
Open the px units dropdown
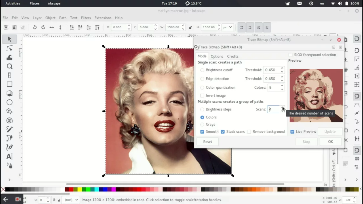point(227,27)
